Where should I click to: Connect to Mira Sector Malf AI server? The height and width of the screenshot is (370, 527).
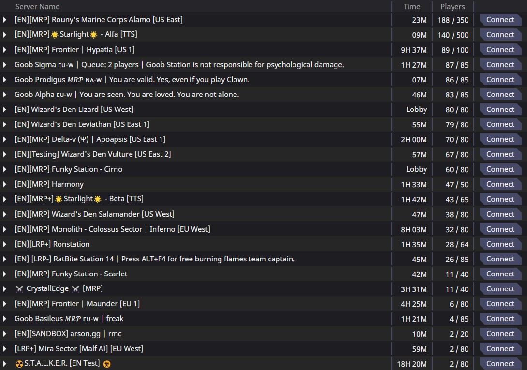pos(500,349)
